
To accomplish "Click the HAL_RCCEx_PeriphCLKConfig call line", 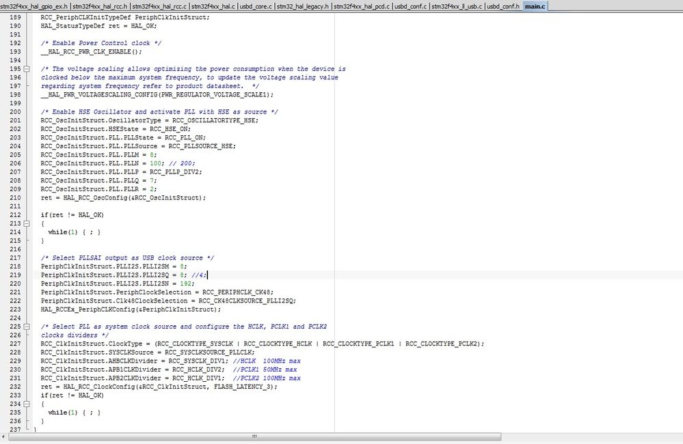I will (x=131, y=309).
